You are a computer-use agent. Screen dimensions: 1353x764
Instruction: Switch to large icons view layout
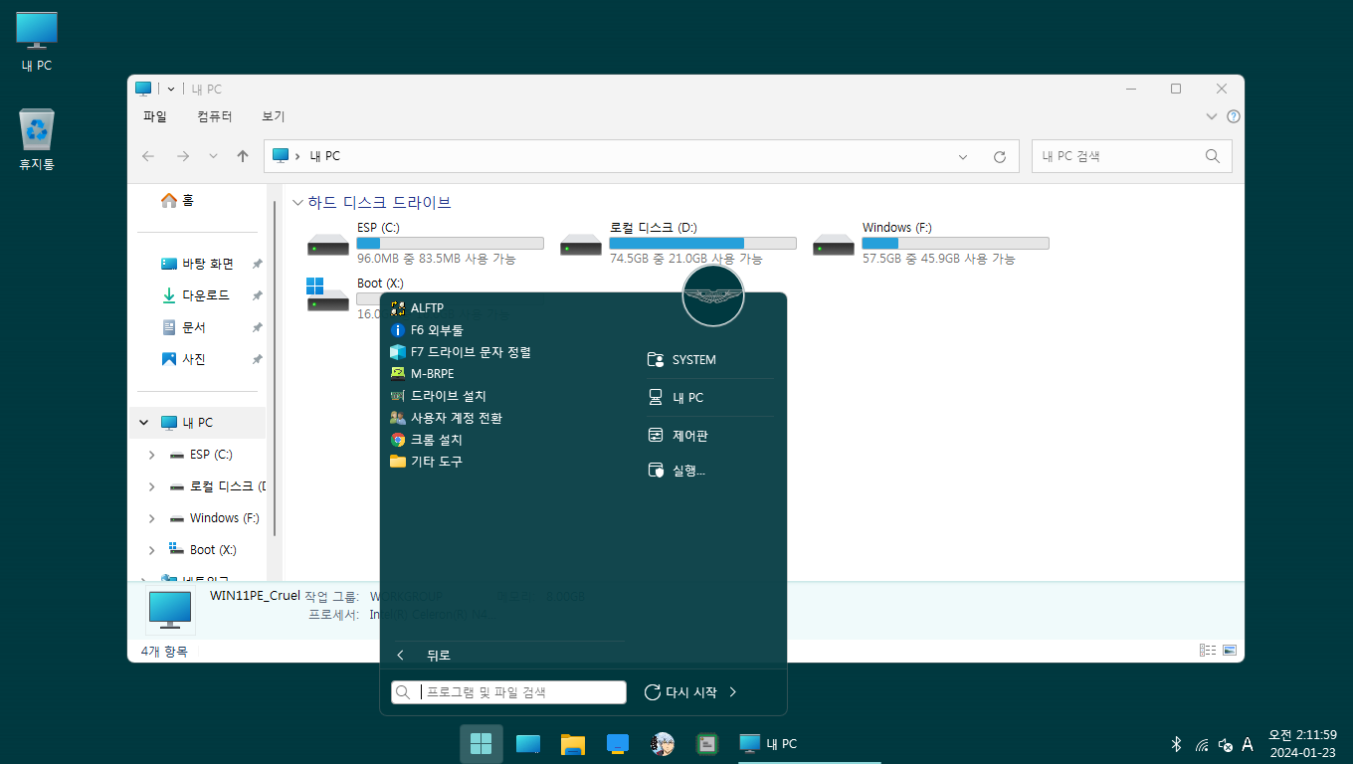(1230, 651)
